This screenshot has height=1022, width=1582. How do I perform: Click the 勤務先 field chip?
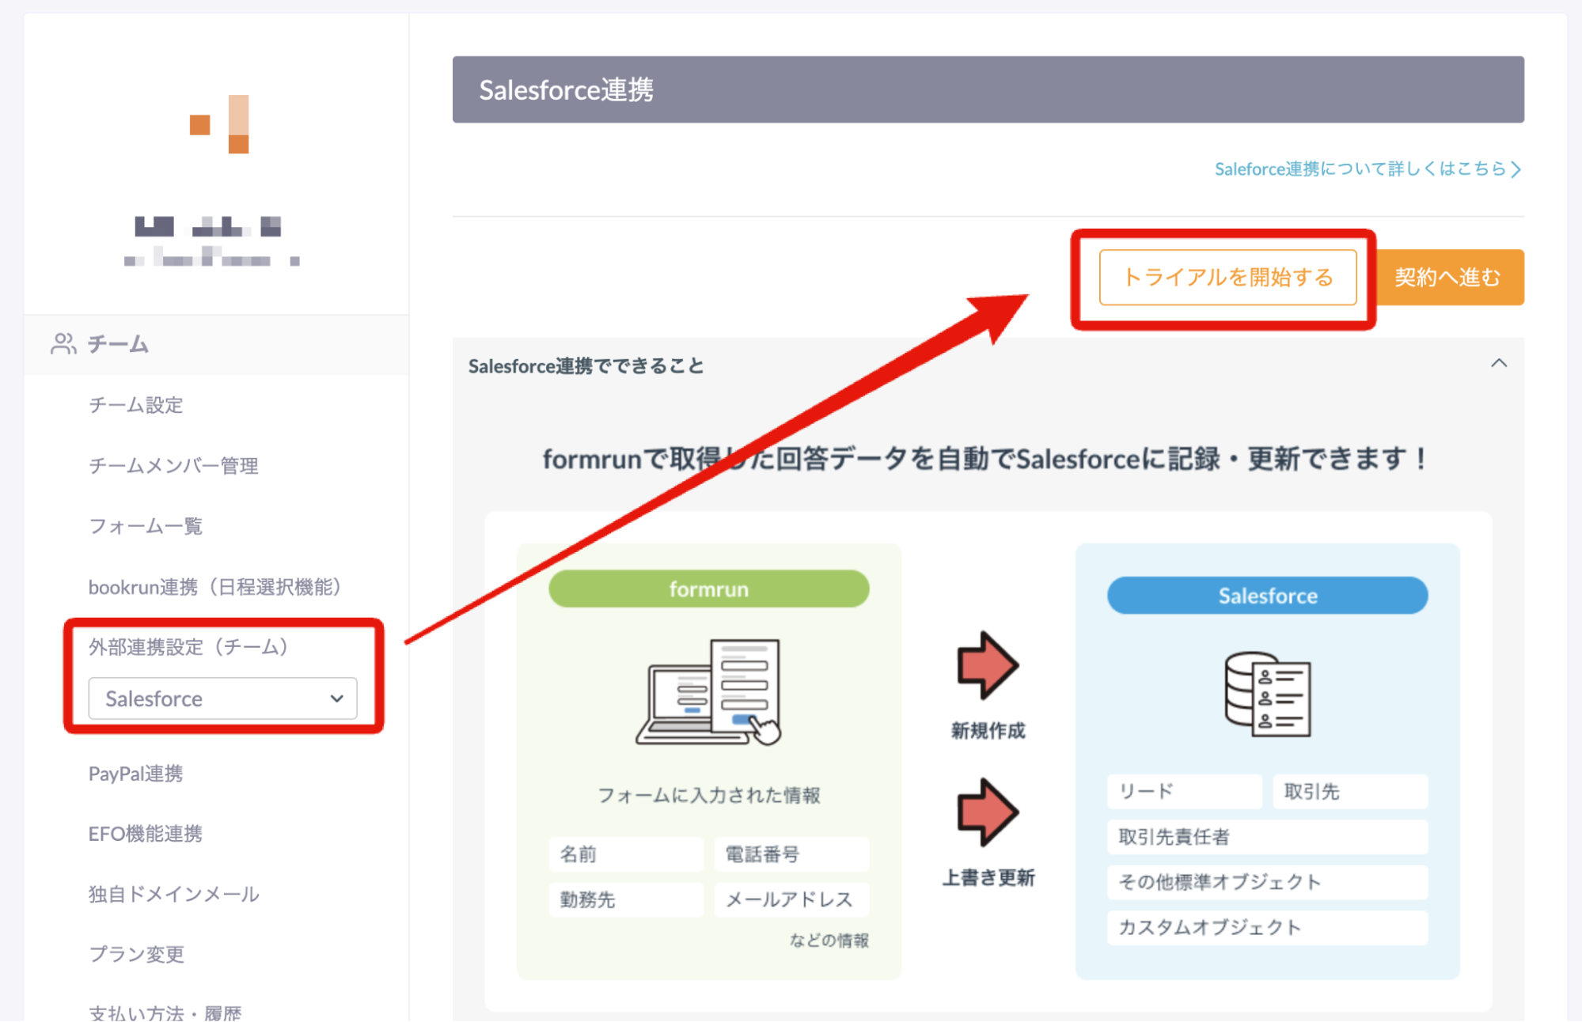(625, 899)
